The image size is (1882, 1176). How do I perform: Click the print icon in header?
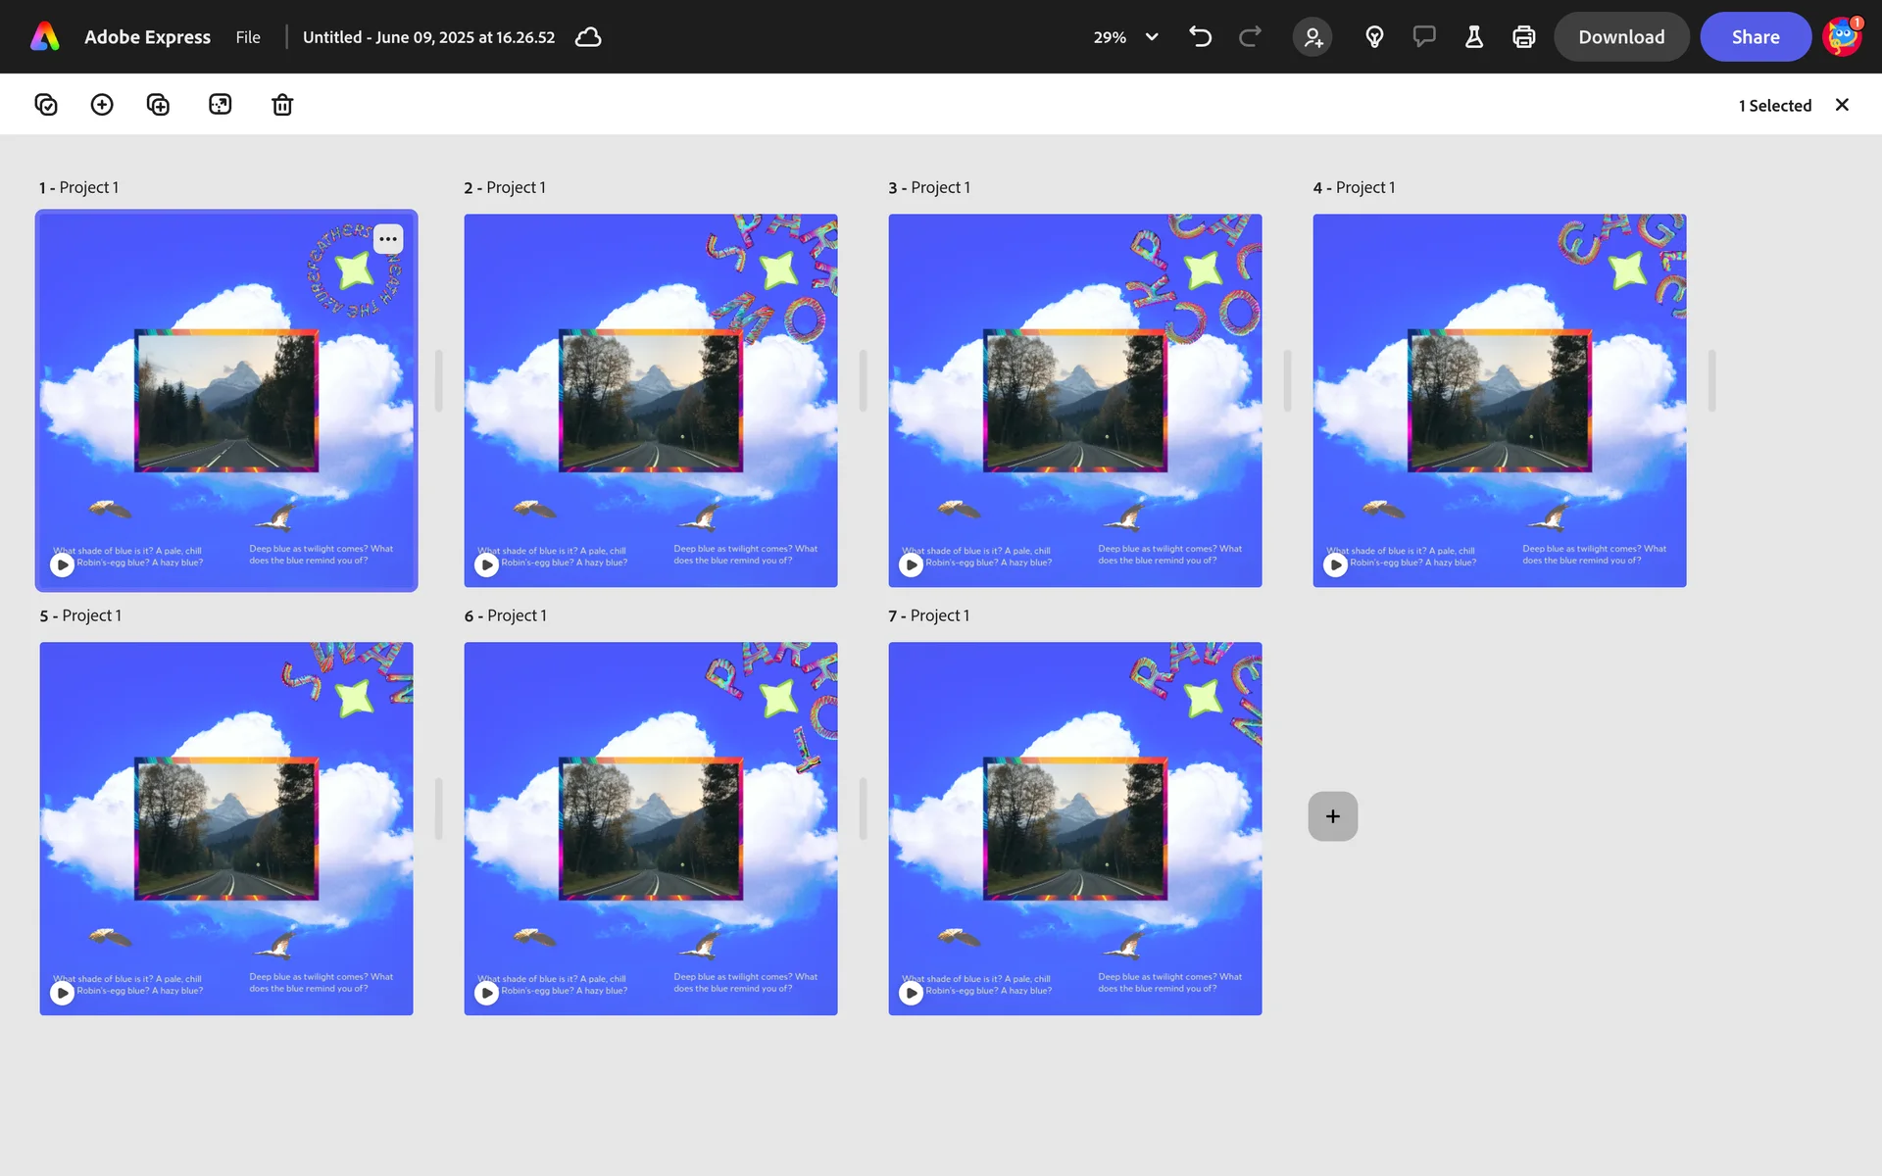point(1523,37)
